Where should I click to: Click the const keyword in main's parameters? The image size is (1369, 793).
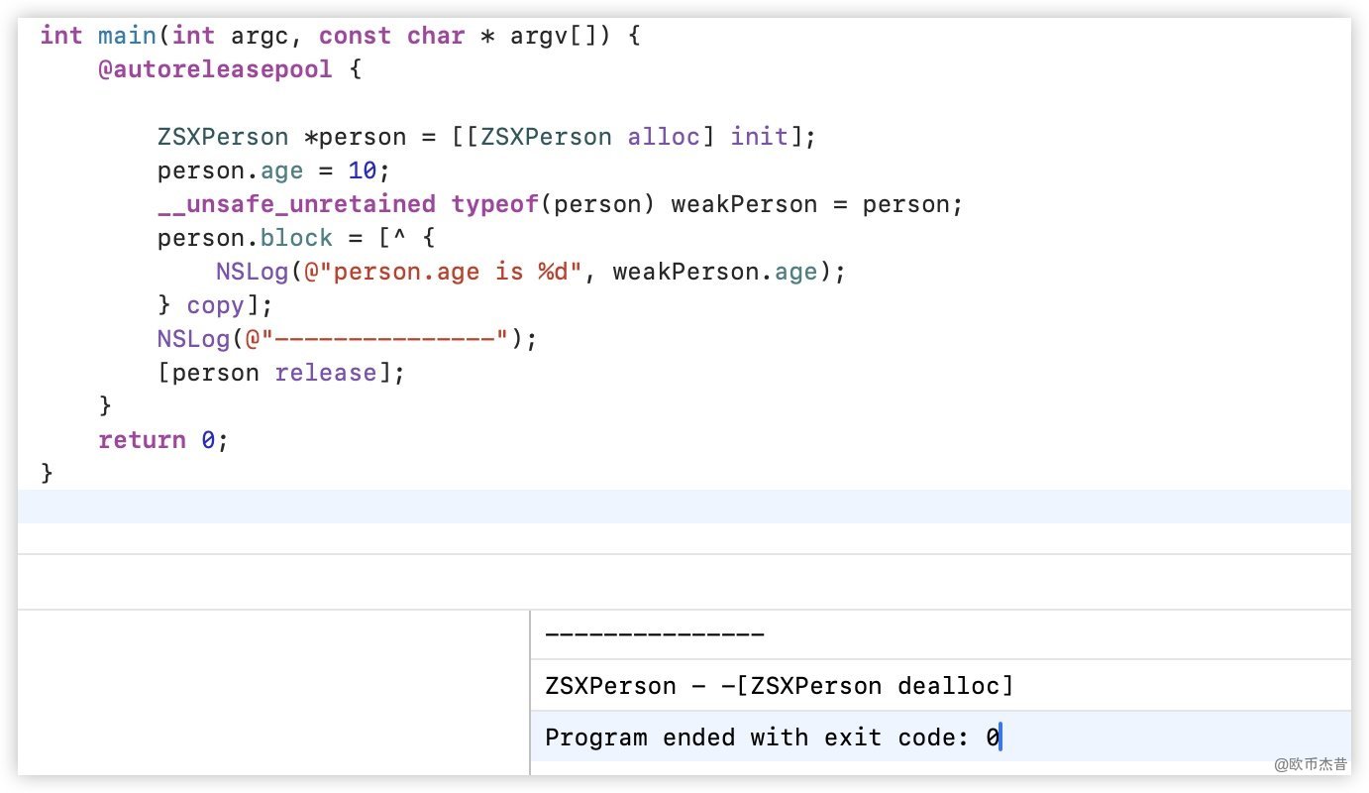pyautogui.click(x=355, y=36)
